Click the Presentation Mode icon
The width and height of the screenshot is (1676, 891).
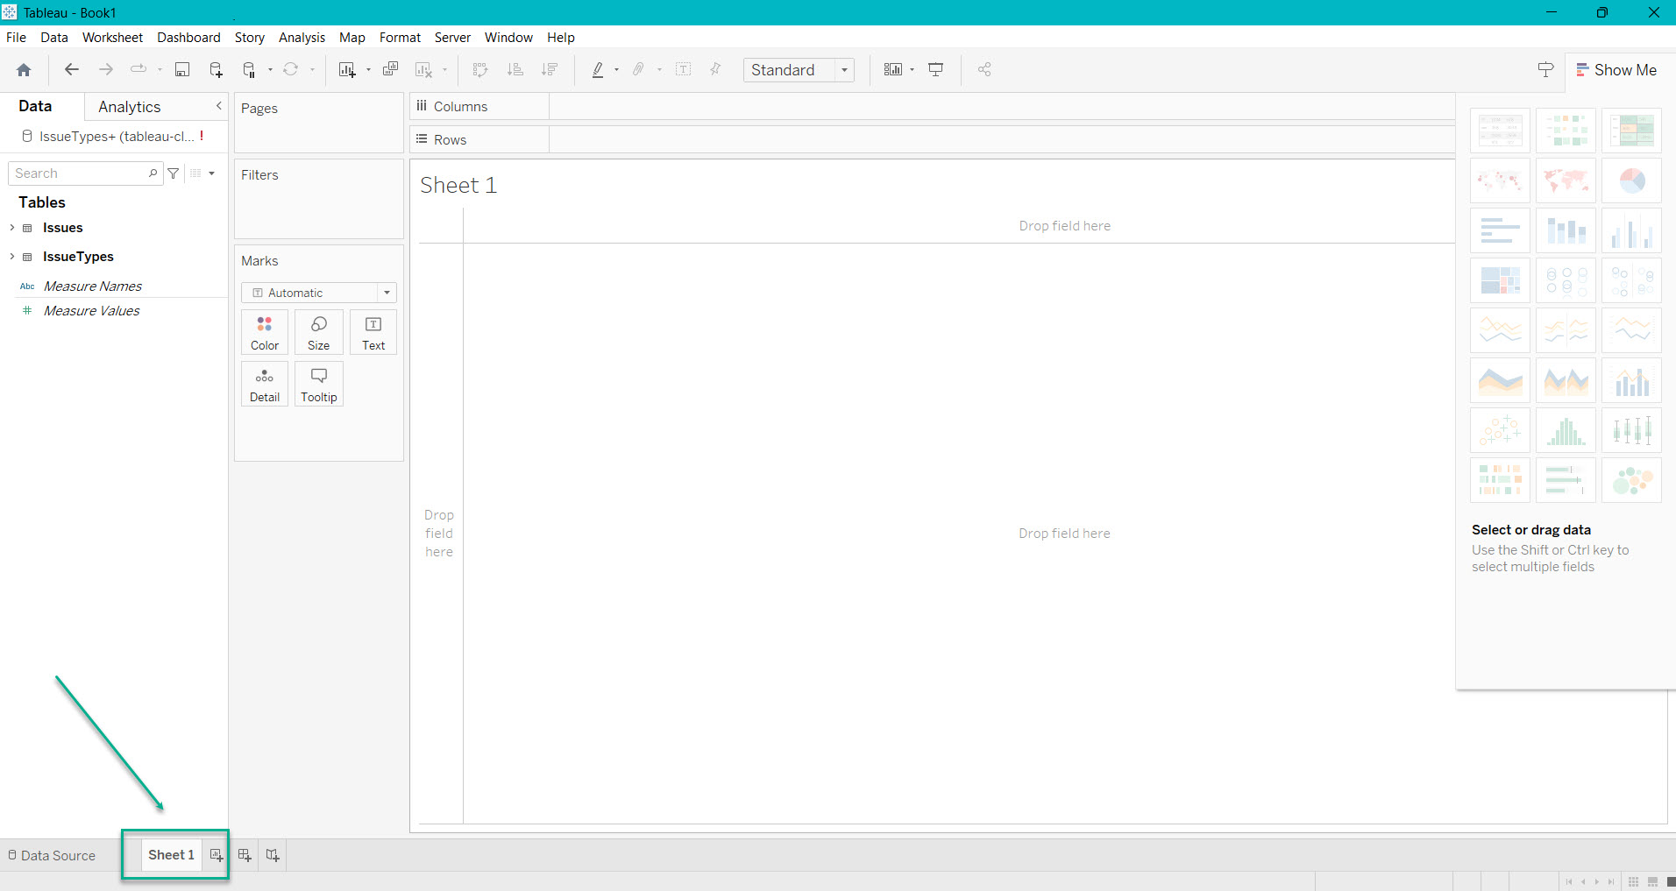click(936, 70)
